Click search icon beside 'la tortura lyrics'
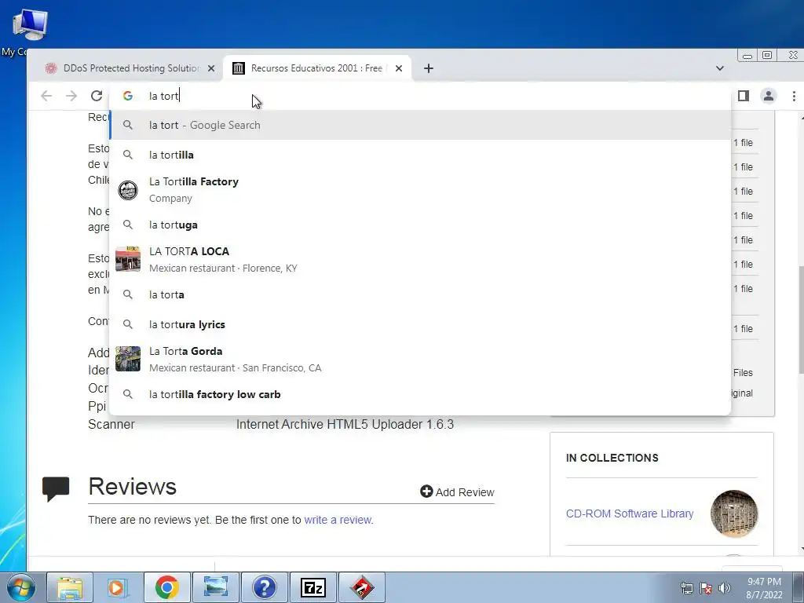Image resolution: width=804 pixels, height=603 pixels. coord(128,324)
